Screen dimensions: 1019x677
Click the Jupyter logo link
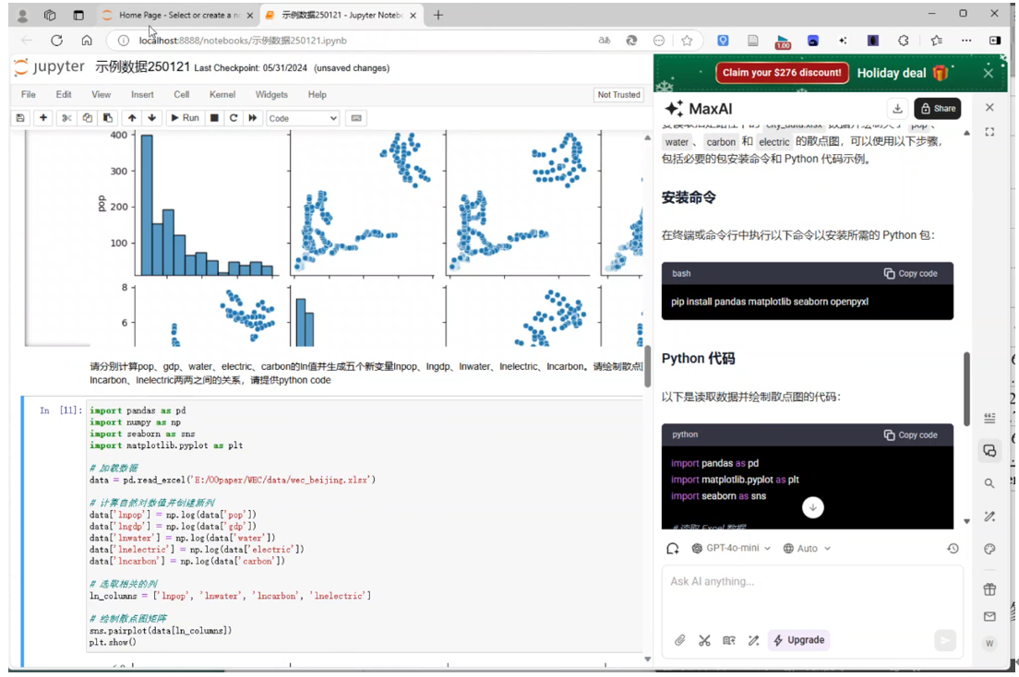click(x=50, y=67)
